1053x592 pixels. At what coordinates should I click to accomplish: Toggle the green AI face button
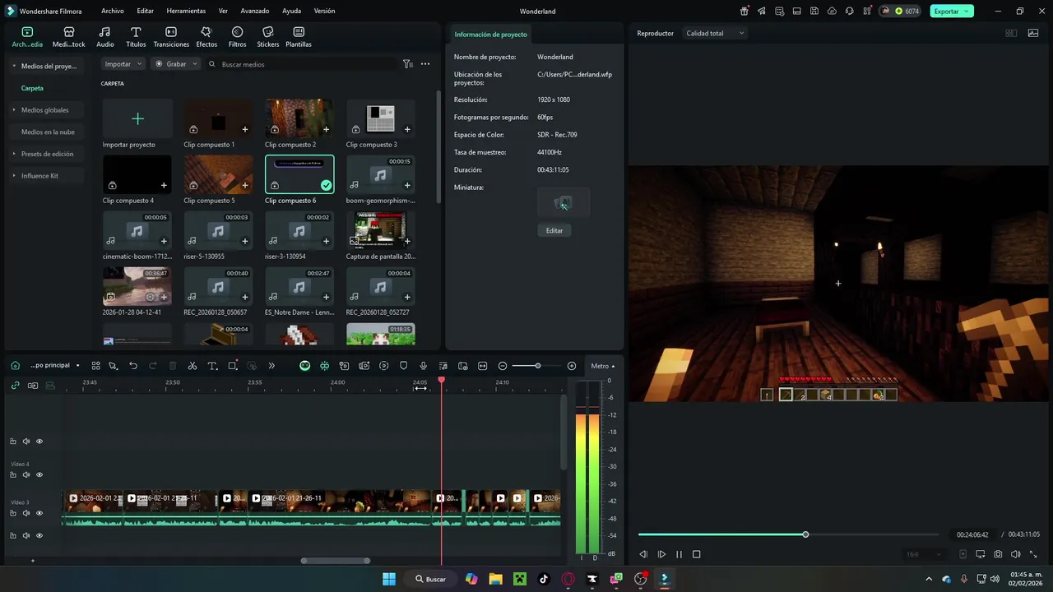pos(304,366)
